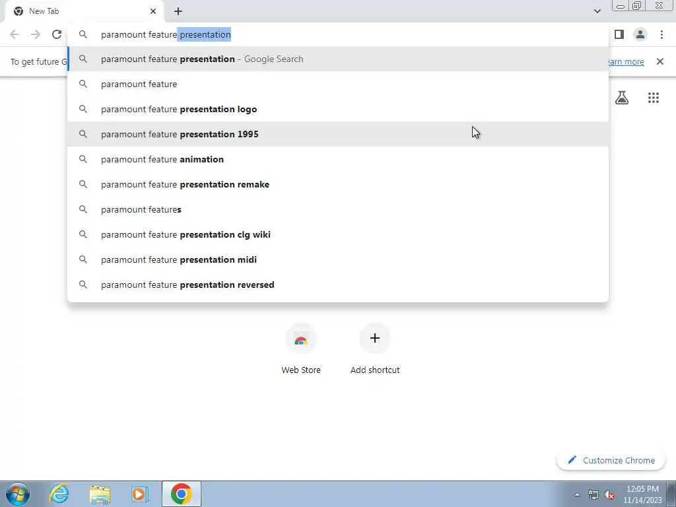This screenshot has width=676, height=507.
Task: Open the tab search chevron
Action: (x=597, y=11)
